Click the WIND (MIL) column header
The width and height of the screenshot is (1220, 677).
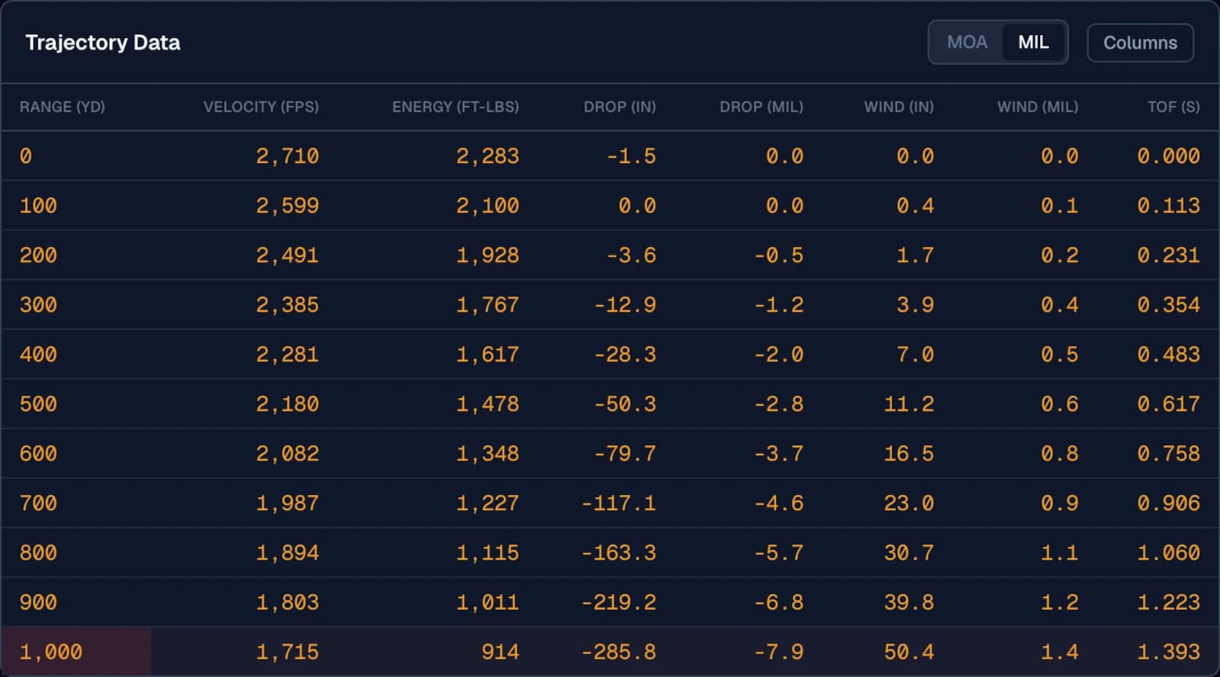(1037, 107)
